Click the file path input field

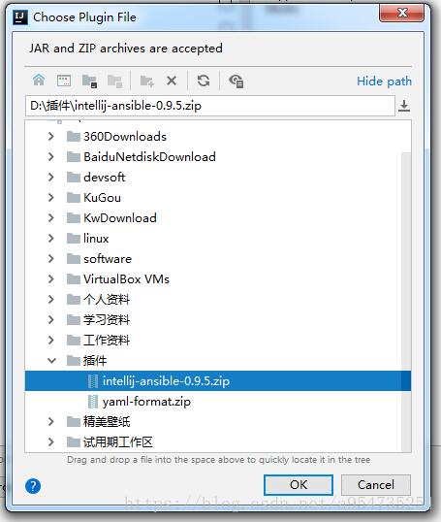click(x=210, y=106)
